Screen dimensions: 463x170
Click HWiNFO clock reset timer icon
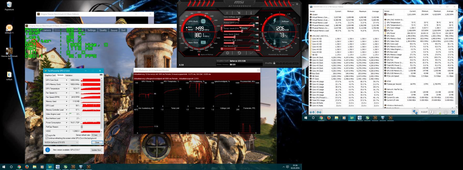431,112
